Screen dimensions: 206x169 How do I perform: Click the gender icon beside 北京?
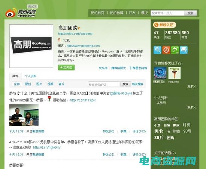(x=59, y=40)
